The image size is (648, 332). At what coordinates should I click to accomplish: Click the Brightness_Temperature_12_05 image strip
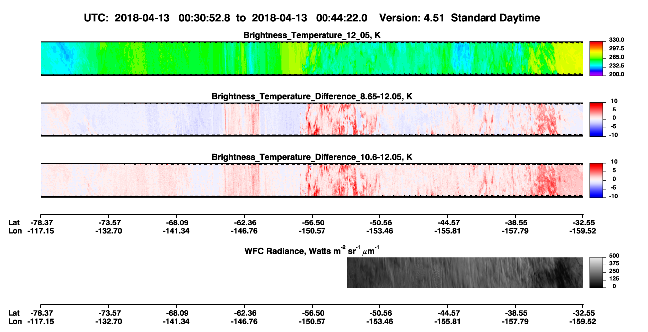pyautogui.click(x=312, y=58)
